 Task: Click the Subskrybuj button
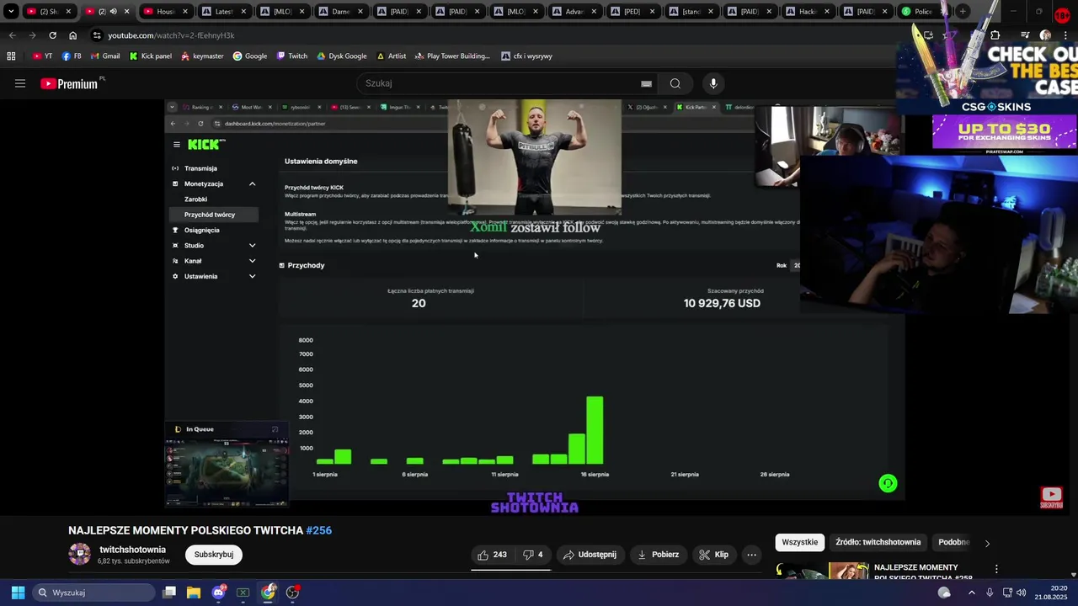click(214, 555)
